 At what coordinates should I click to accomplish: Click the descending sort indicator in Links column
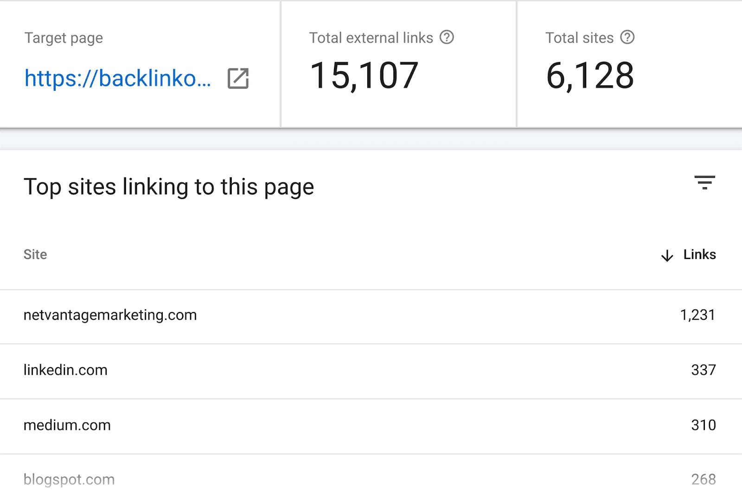(666, 255)
